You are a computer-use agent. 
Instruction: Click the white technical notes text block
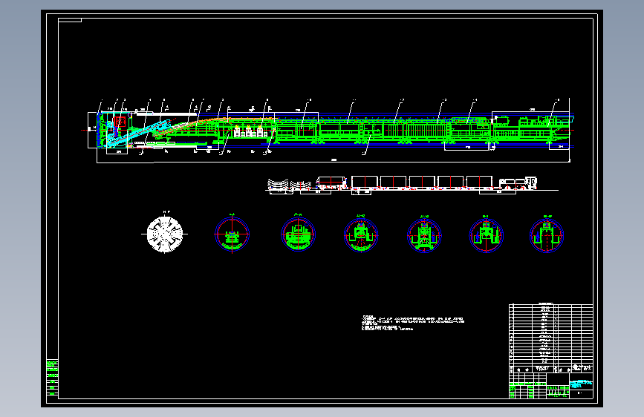pos(413,323)
